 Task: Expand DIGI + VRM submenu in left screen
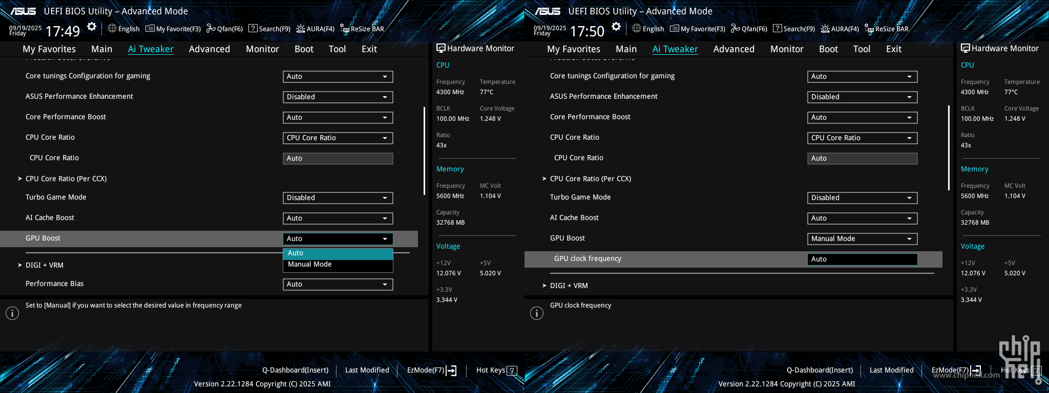click(x=45, y=265)
